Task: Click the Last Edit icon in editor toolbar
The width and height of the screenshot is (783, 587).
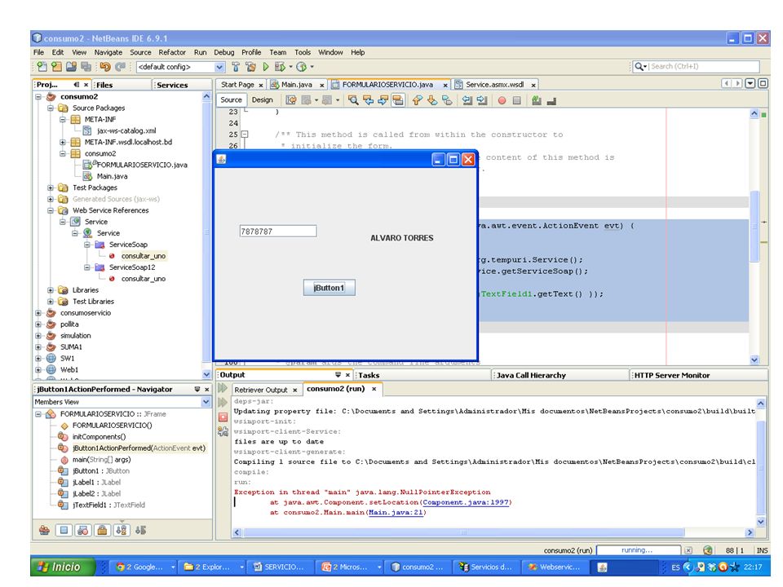Action: [x=291, y=100]
